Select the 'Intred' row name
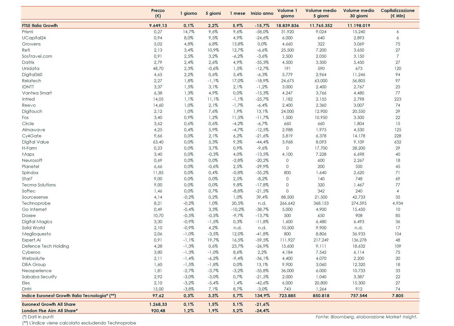Screen dimensions: 454x326 (28, 99)
